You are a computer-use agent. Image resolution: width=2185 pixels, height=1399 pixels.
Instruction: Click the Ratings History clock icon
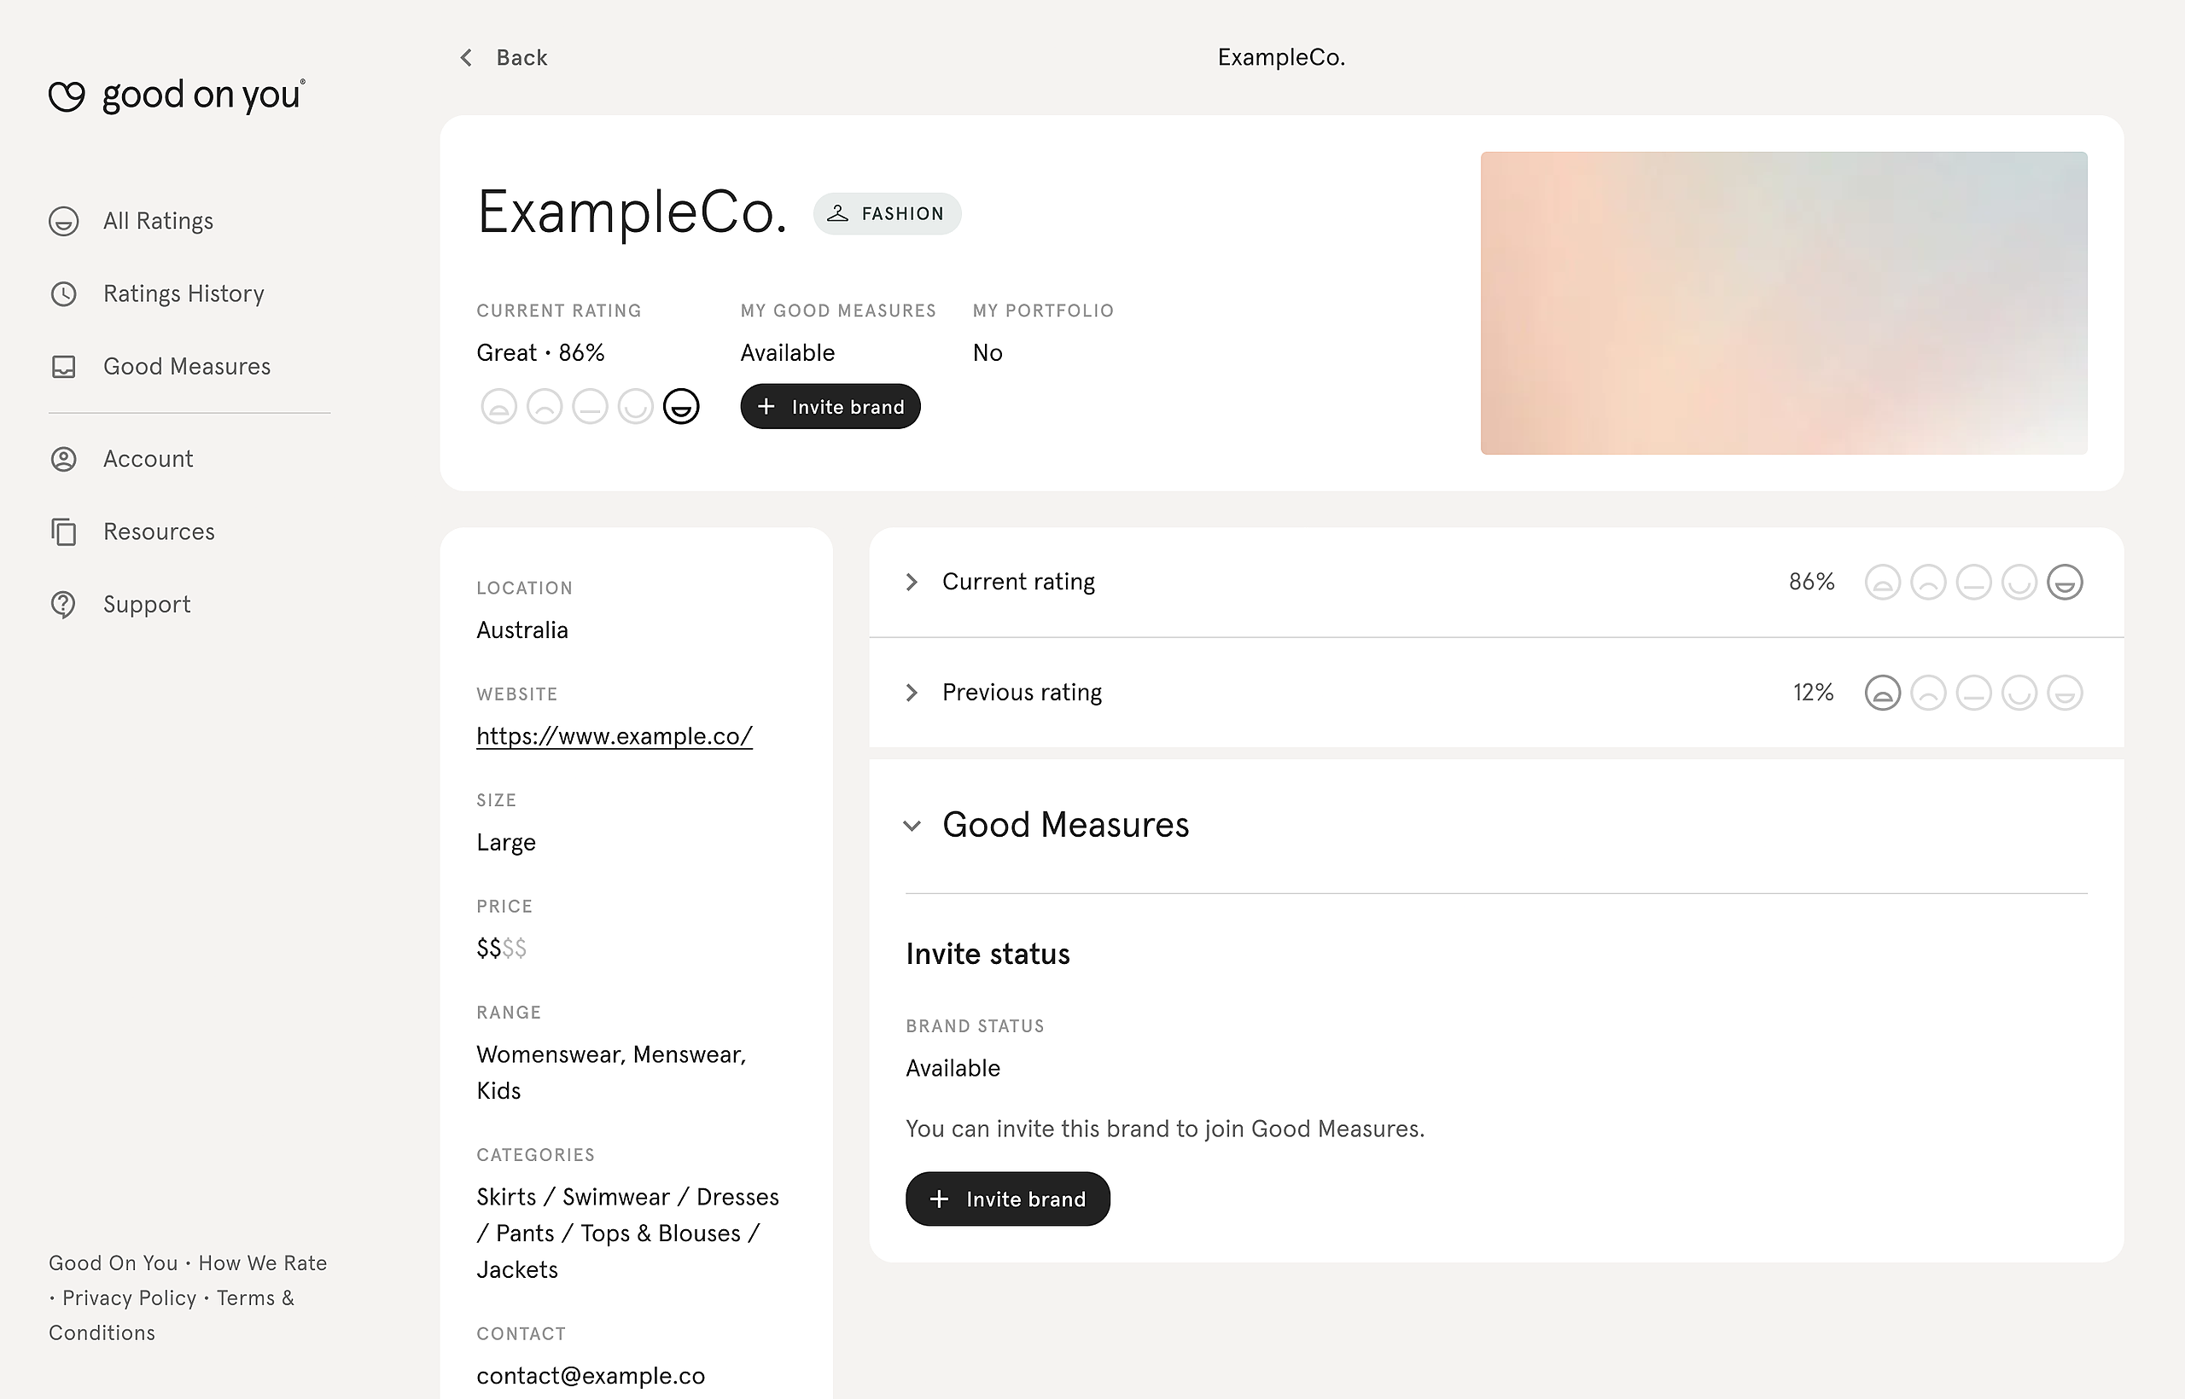(x=64, y=293)
